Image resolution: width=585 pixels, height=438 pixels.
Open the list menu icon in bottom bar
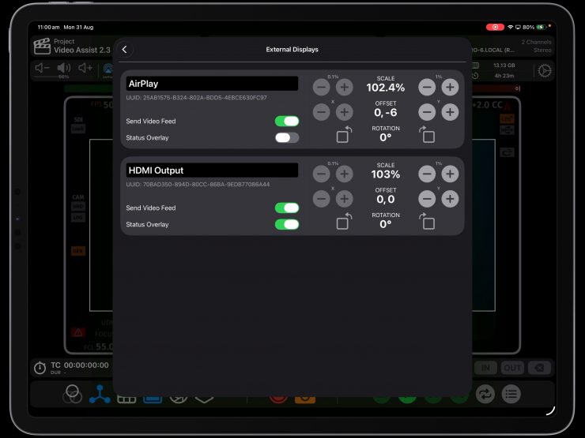[511, 394]
